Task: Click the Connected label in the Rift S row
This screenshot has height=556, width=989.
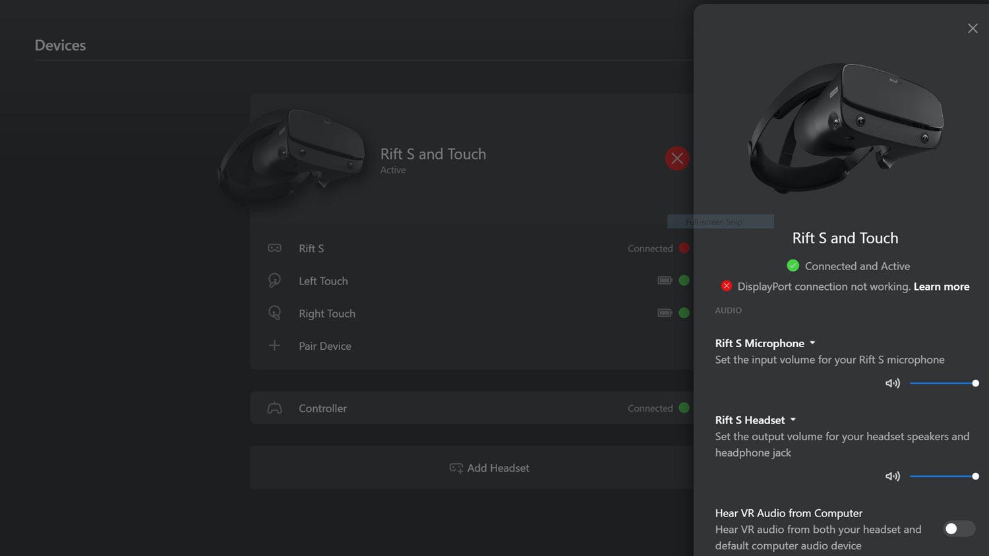Action: pyautogui.click(x=650, y=248)
